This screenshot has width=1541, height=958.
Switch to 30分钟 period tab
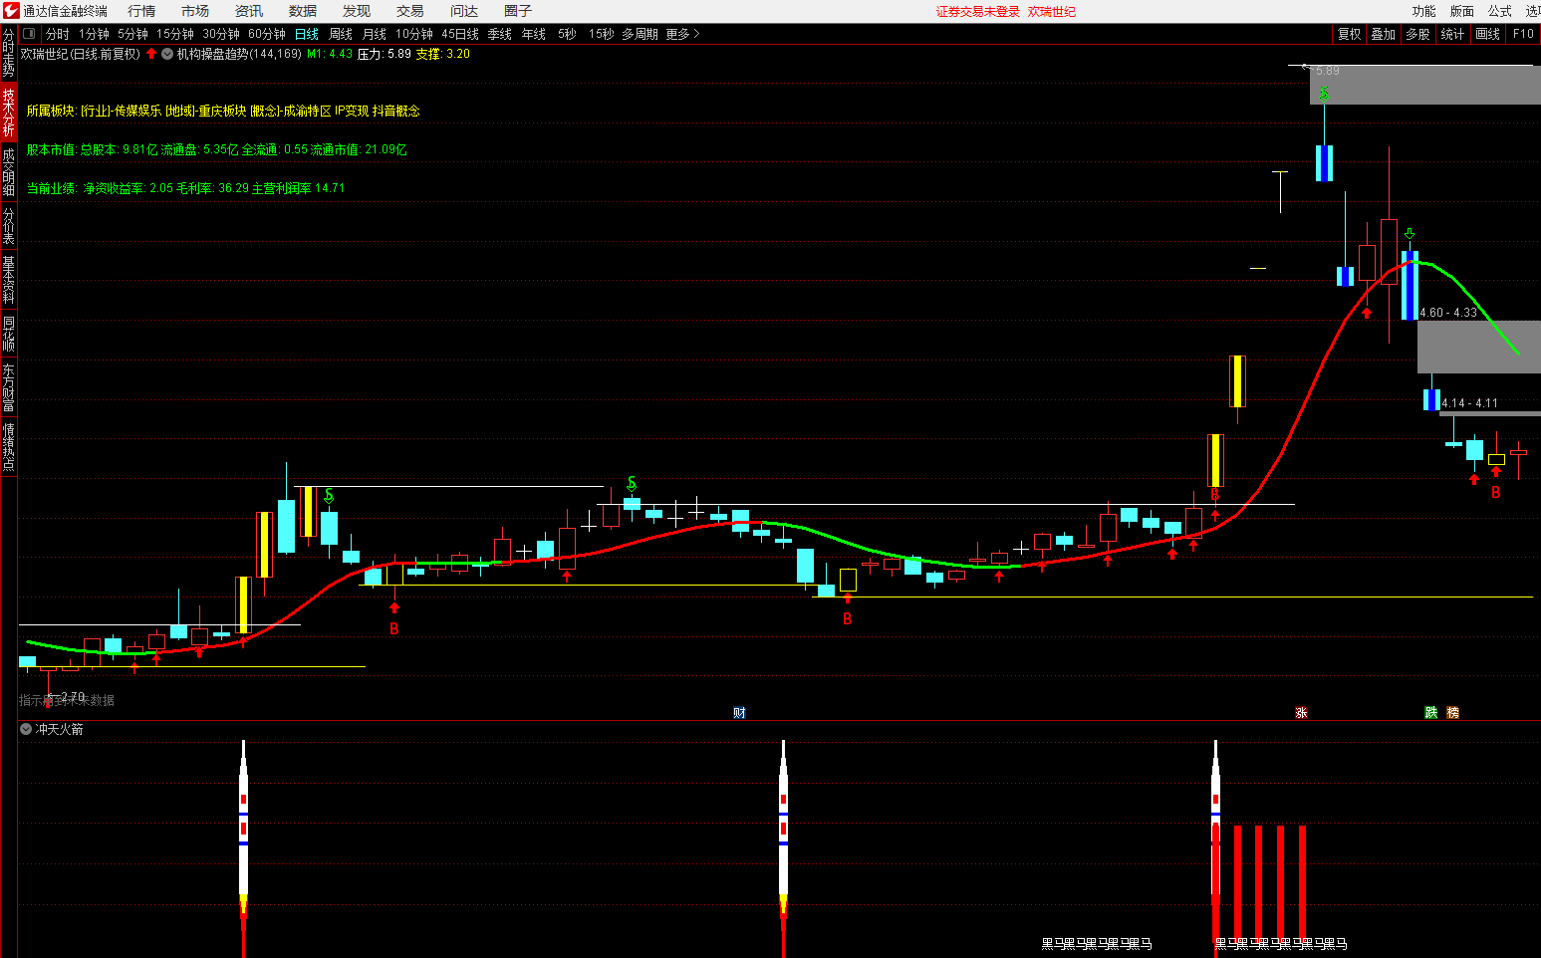pyautogui.click(x=221, y=34)
